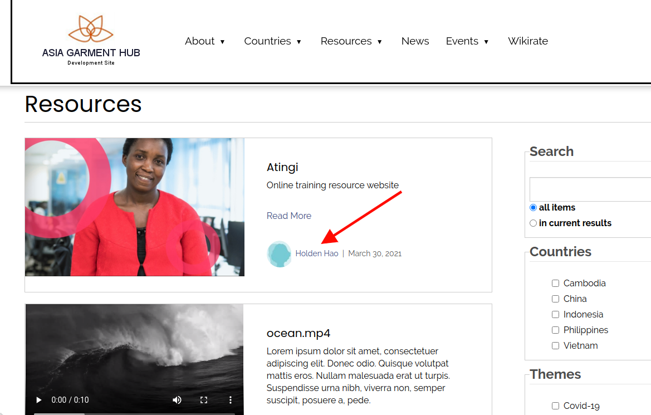Tick the Vietnam checkbox
This screenshot has height=415, width=651.
pyautogui.click(x=555, y=346)
